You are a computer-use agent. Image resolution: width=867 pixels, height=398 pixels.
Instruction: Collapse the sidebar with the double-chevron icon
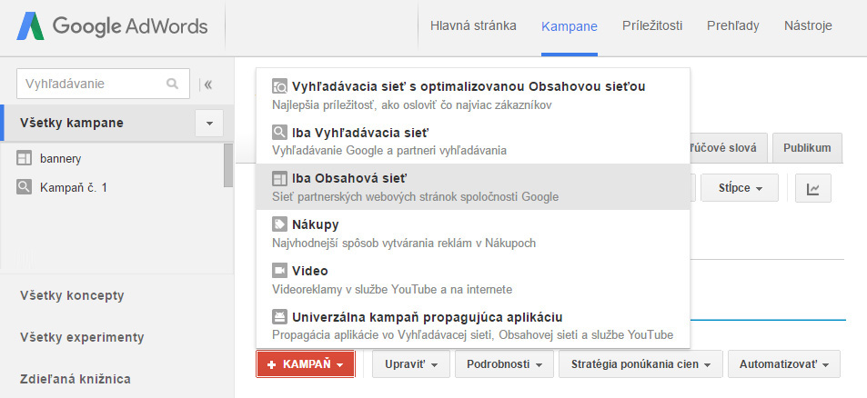tap(208, 85)
